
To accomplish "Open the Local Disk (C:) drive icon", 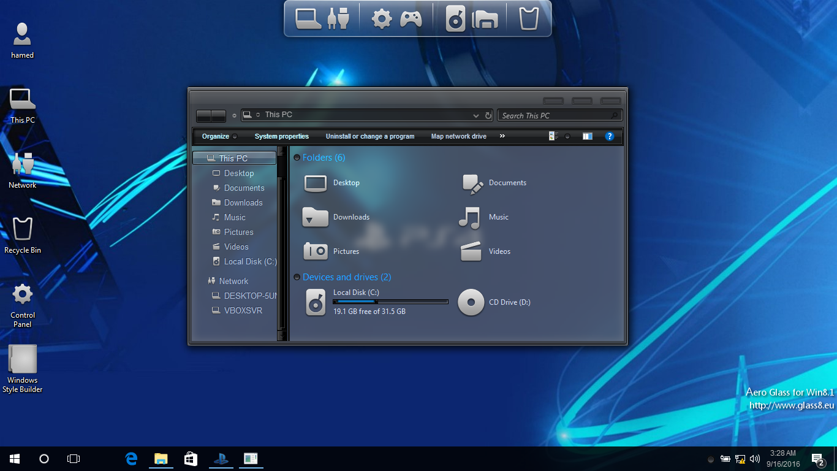I will tap(316, 302).
